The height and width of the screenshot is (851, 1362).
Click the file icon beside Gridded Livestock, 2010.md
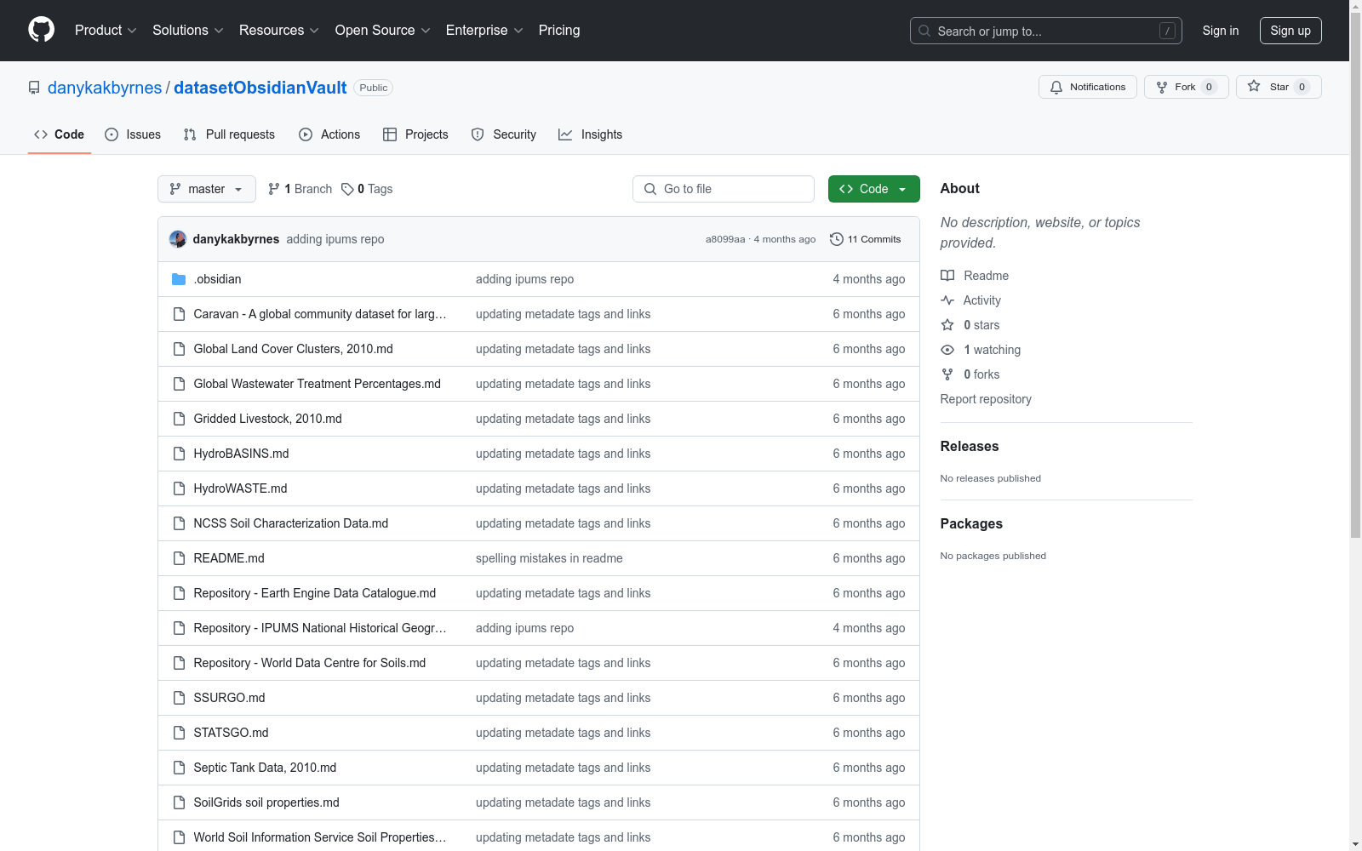pyautogui.click(x=179, y=419)
